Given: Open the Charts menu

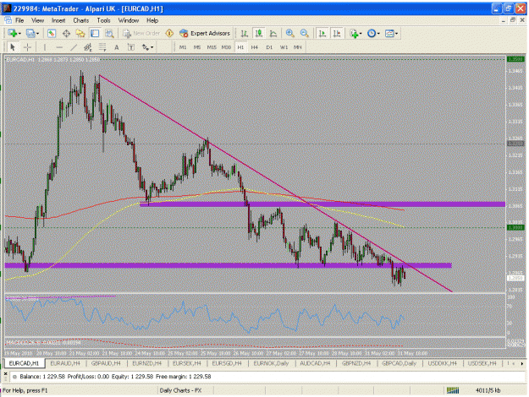Looking at the screenshot, I should pos(81,20).
